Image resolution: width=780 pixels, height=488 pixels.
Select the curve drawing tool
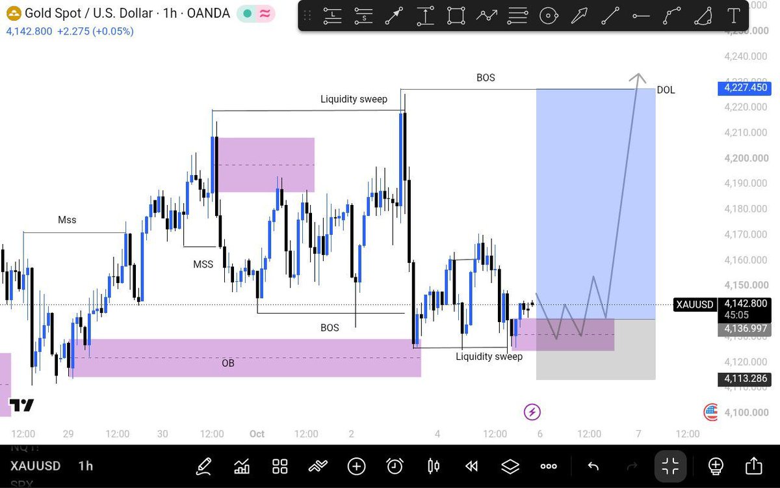672,16
